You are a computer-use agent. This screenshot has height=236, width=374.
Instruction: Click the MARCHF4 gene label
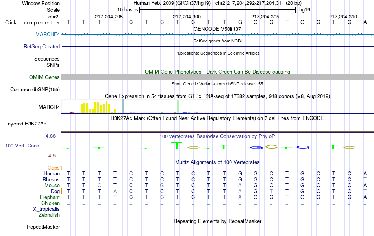(48, 34)
